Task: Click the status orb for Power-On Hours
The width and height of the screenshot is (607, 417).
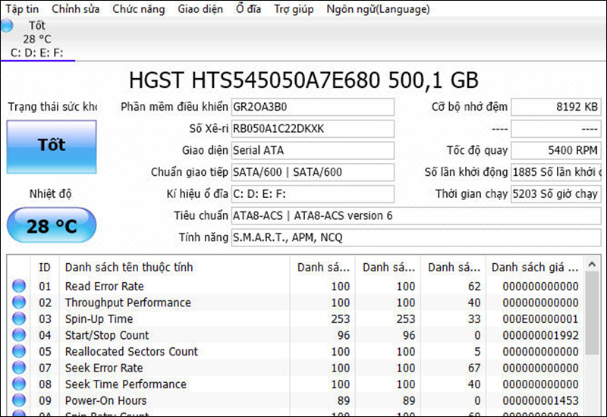Action: (x=18, y=400)
